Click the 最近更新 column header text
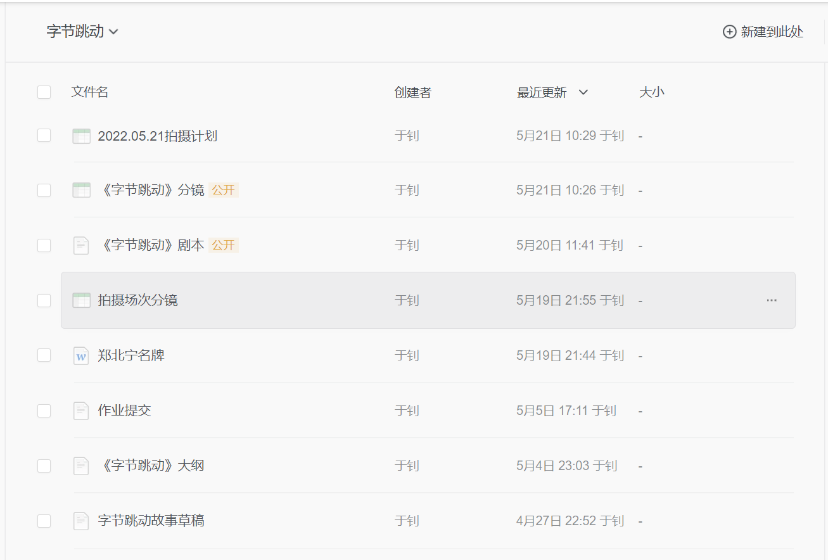The image size is (828, 560). pyautogui.click(x=542, y=92)
